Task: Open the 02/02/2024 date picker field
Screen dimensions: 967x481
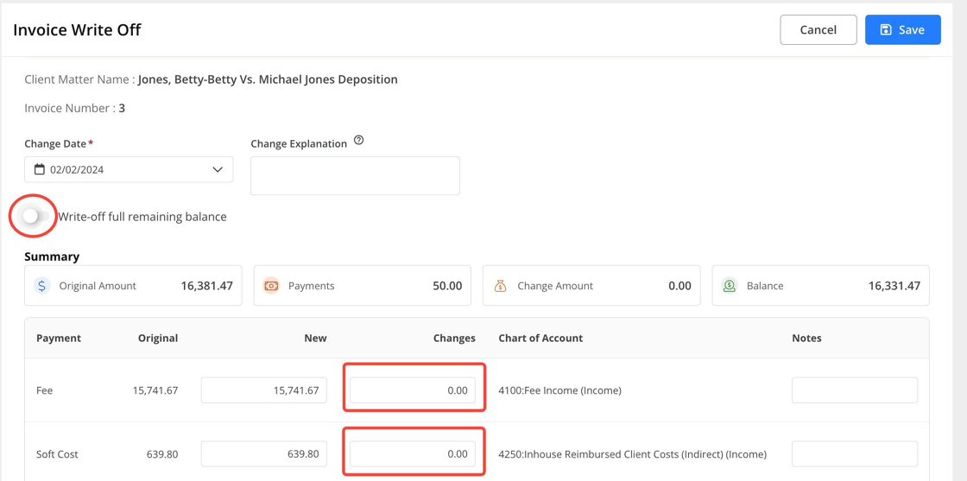Action: [x=129, y=169]
